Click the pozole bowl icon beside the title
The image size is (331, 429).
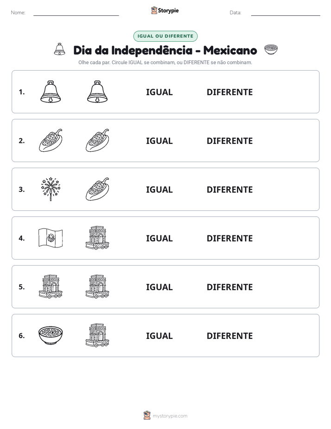pos(271,50)
